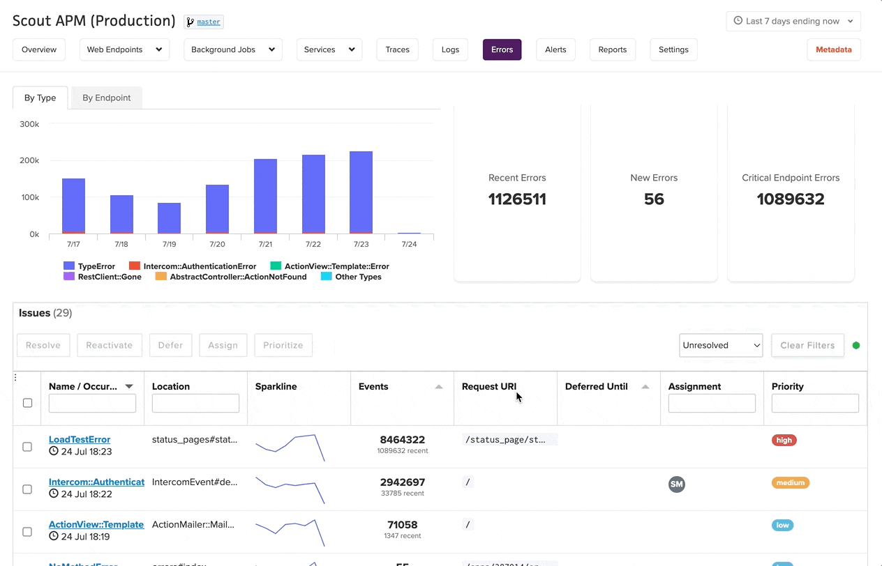Click the Request URI column header
Image resolution: width=882 pixels, height=566 pixels.
(x=489, y=386)
